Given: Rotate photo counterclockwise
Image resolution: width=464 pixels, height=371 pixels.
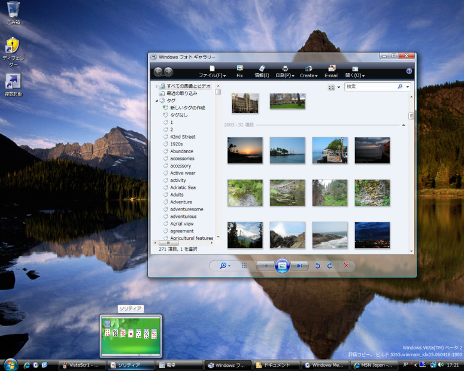Looking at the screenshot, I should point(317,266).
